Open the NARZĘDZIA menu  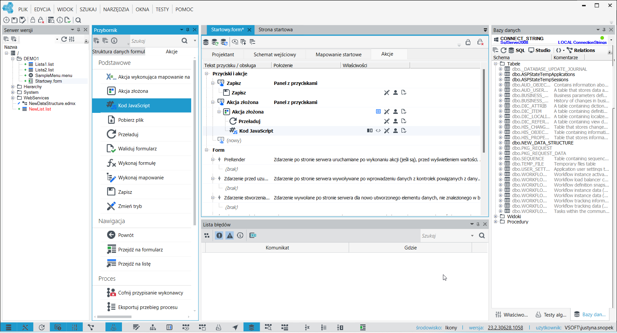tap(116, 10)
